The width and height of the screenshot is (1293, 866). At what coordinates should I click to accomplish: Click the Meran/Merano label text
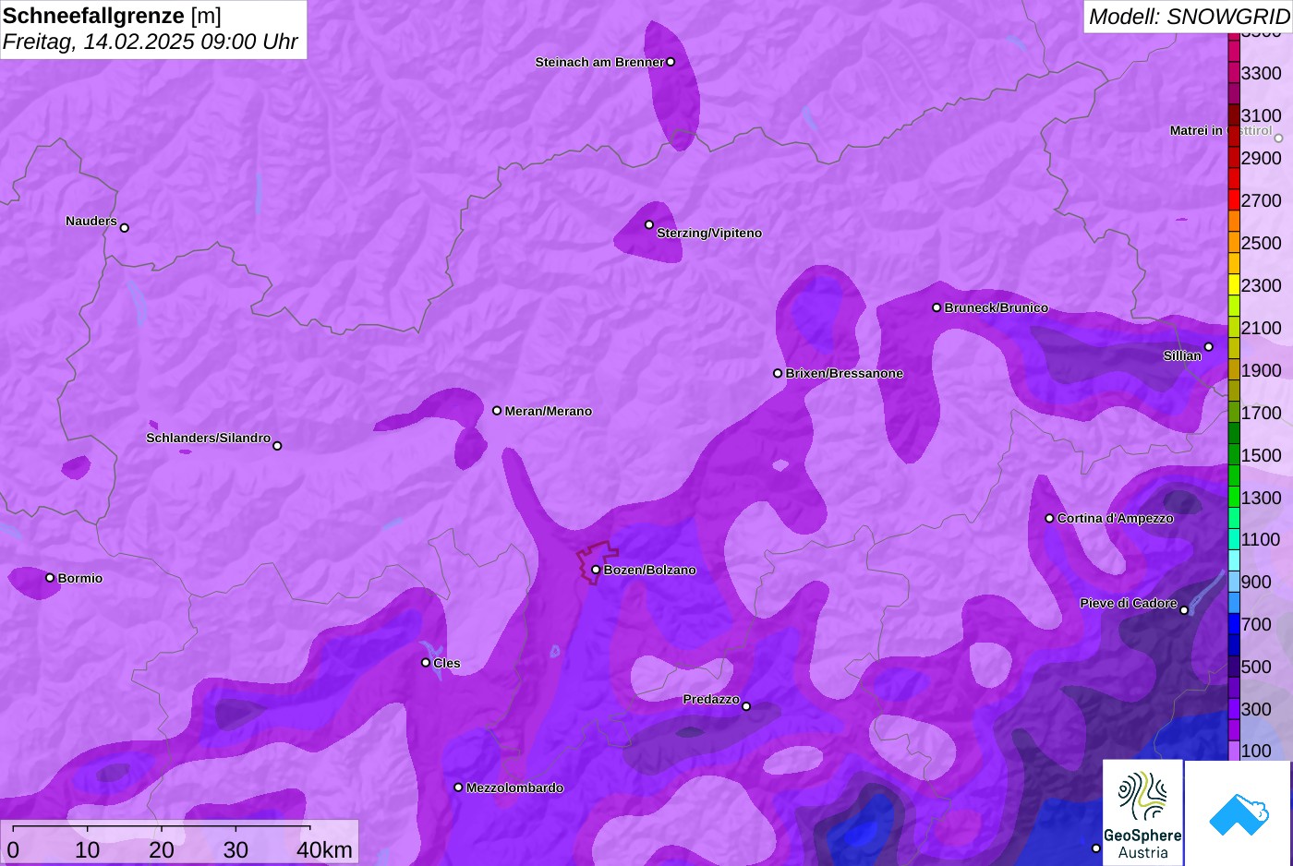point(548,411)
